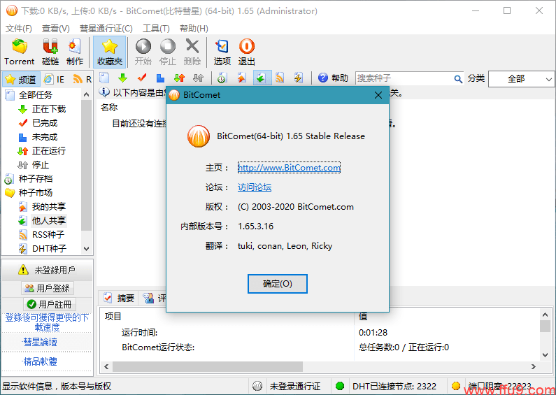Screen dimensions: 556x395
Task: Click green-red arrows running filter icon
Action: 180,78
